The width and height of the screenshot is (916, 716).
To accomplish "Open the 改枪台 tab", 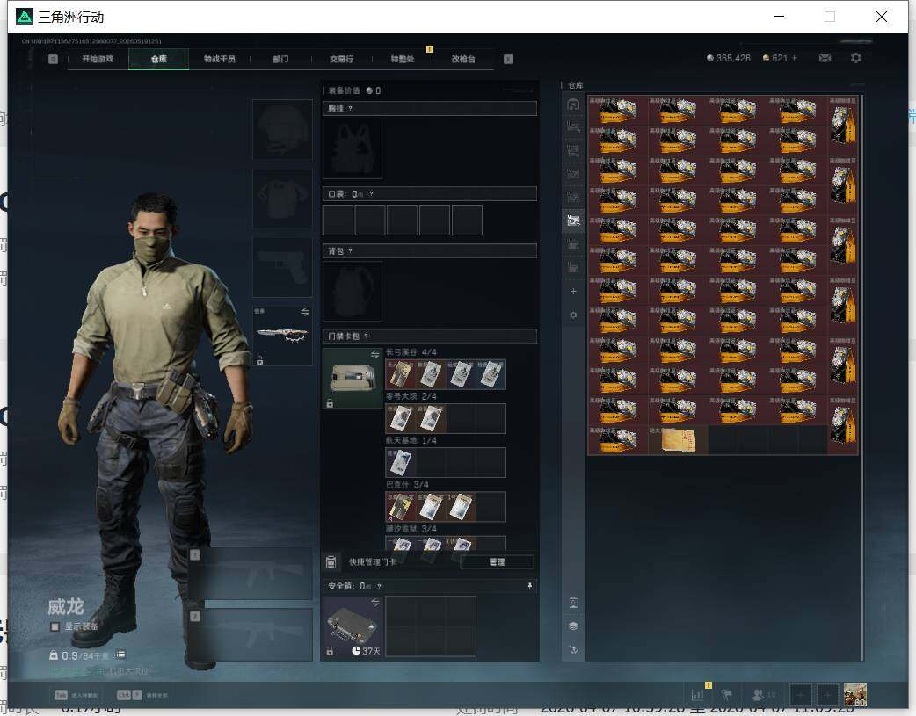I will coord(463,59).
